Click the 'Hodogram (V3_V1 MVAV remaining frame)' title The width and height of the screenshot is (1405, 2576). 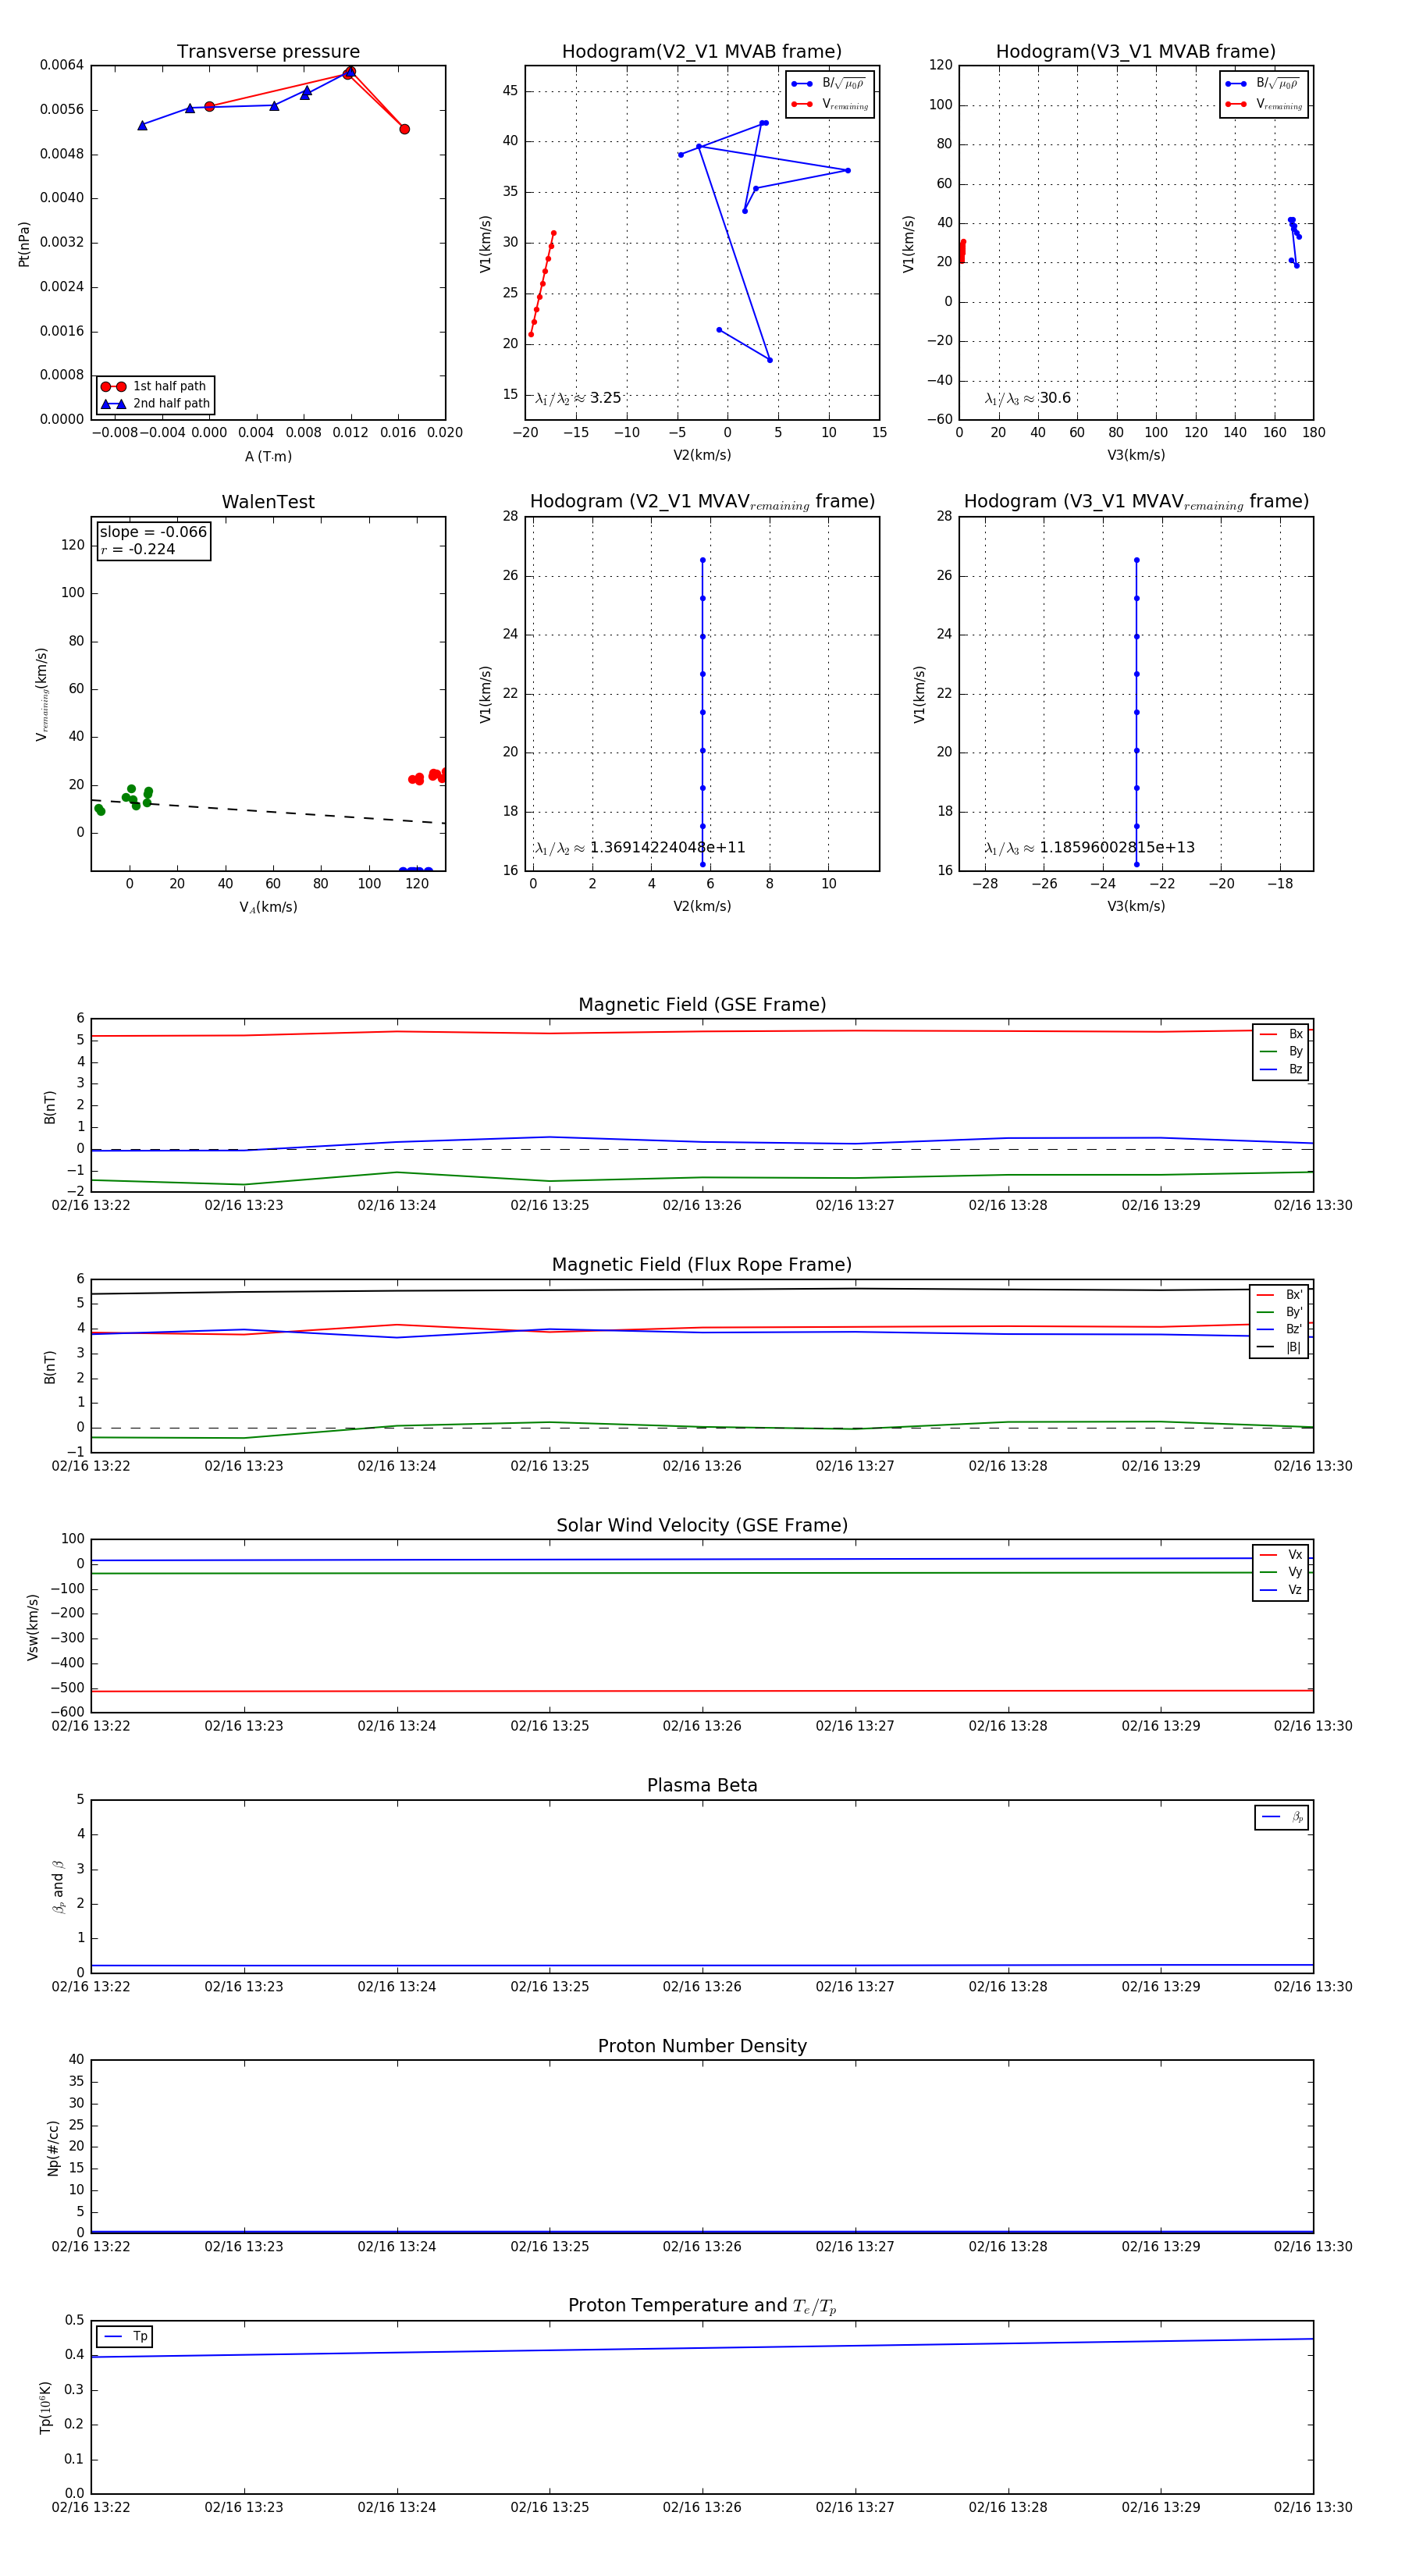1136,502
